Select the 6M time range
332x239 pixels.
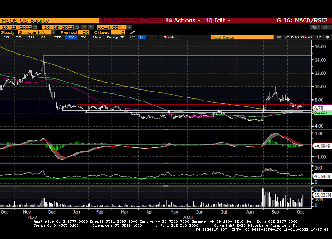click(44, 37)
